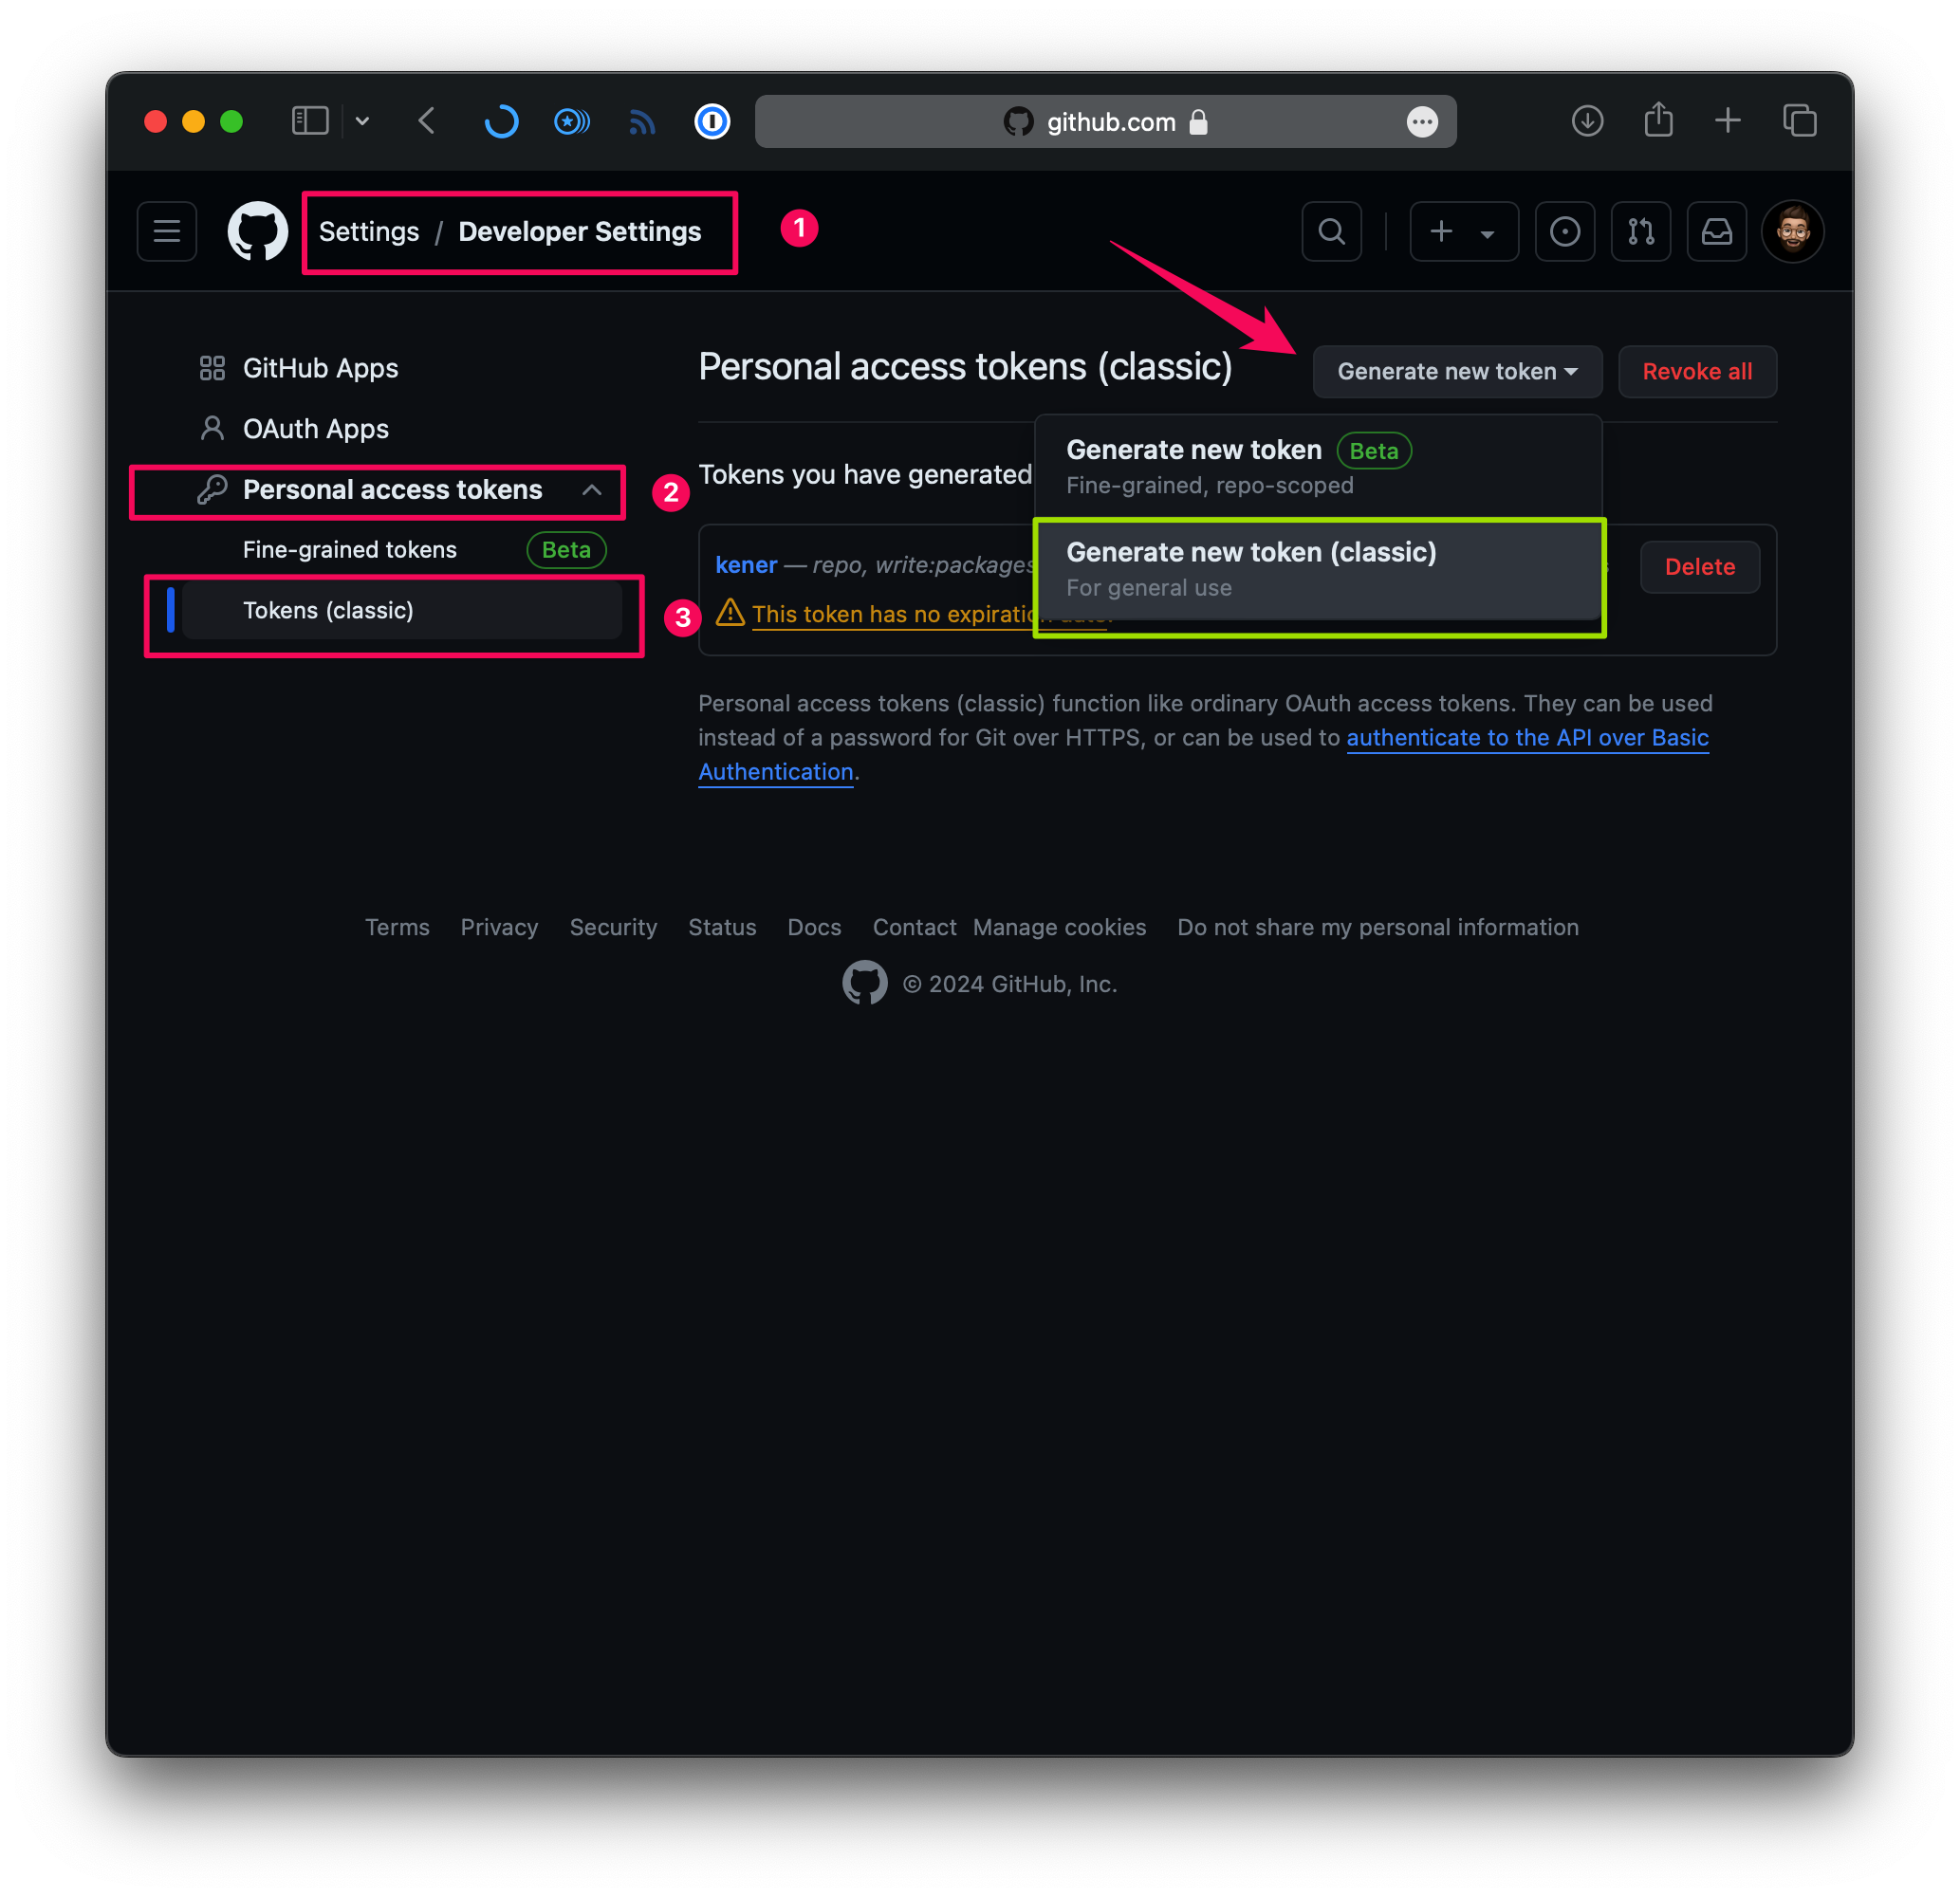Screen dimensions: 1960x1897
Task: Toggle Safari sidebar icon
Action: [310, 121]
